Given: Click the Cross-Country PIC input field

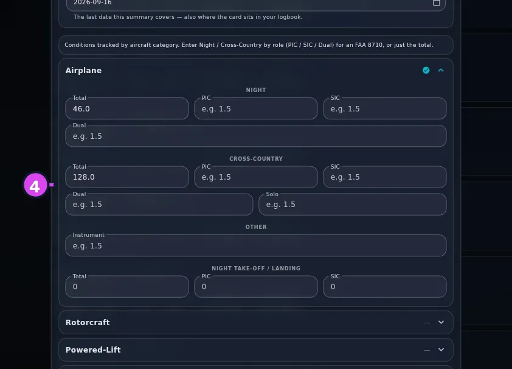Looking at the screenshot, I should coord(255,177).
